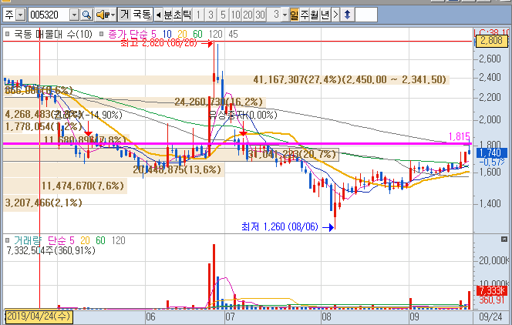The height and width of the screenshot is (325, 512).
Task: Click the 09/24 date at the axis corner
Action: click(490, 317)
